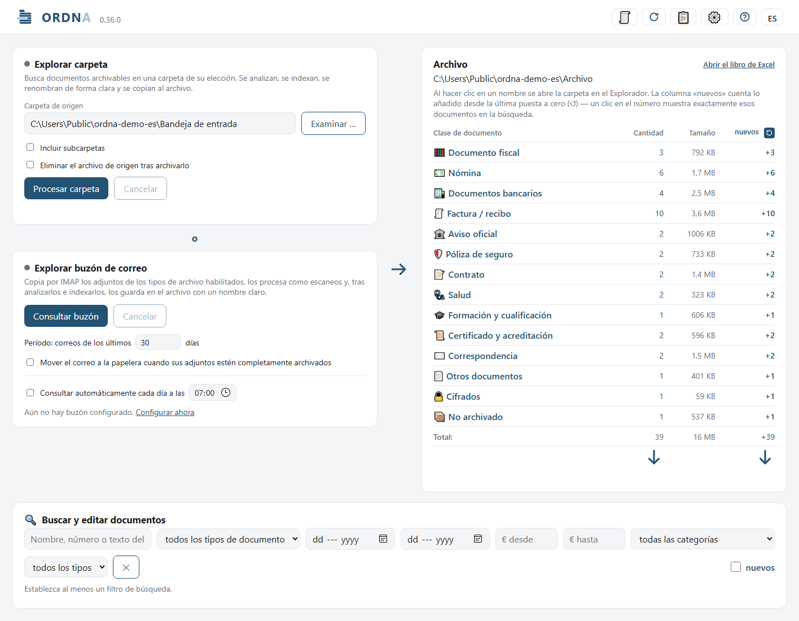
Task: Click the días period field showing 30
Action: [x=158, y=343]
